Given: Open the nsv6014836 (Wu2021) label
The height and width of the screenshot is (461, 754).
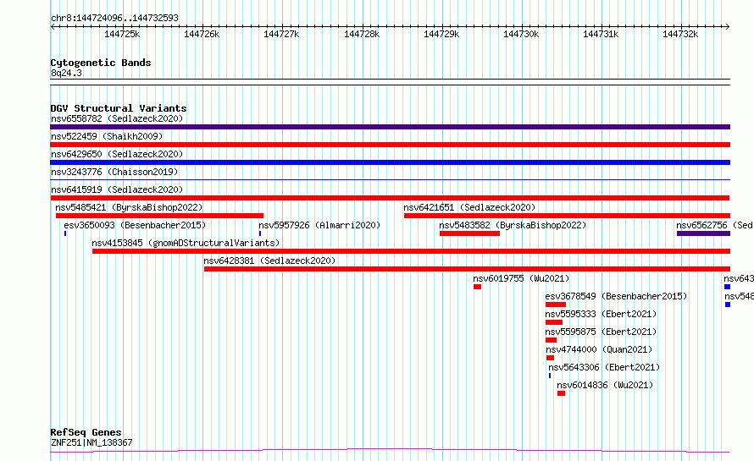Looking at the screenshot, I should point(605,385).
